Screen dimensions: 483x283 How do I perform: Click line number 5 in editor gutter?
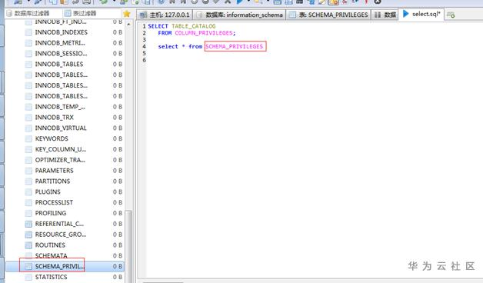(144, 53)
